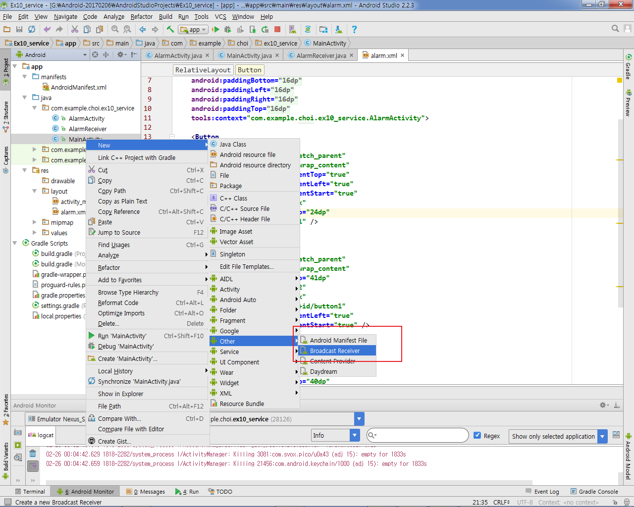Hide the Android Monitor panel
This screenshot has height=507, width=634.
pyautogui.click(x=617, y=405)
